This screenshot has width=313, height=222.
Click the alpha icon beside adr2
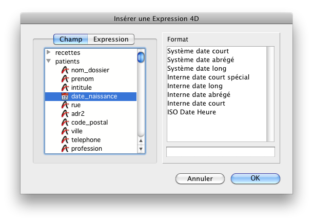point(65,114)
